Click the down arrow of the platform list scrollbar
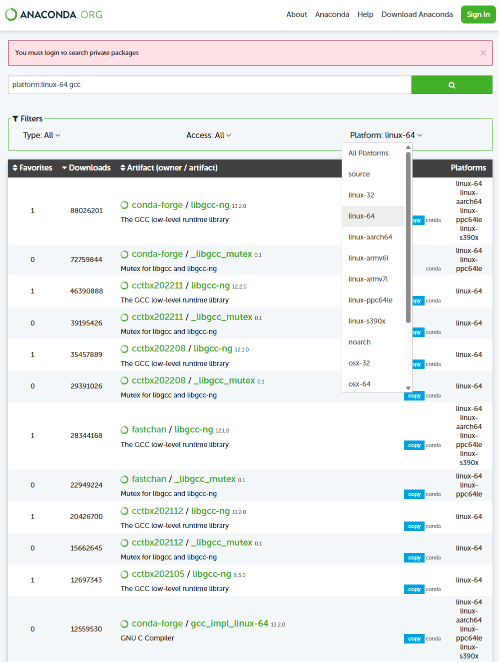The width and height of the screenshot is (499, 662). (x=408, y=388)
